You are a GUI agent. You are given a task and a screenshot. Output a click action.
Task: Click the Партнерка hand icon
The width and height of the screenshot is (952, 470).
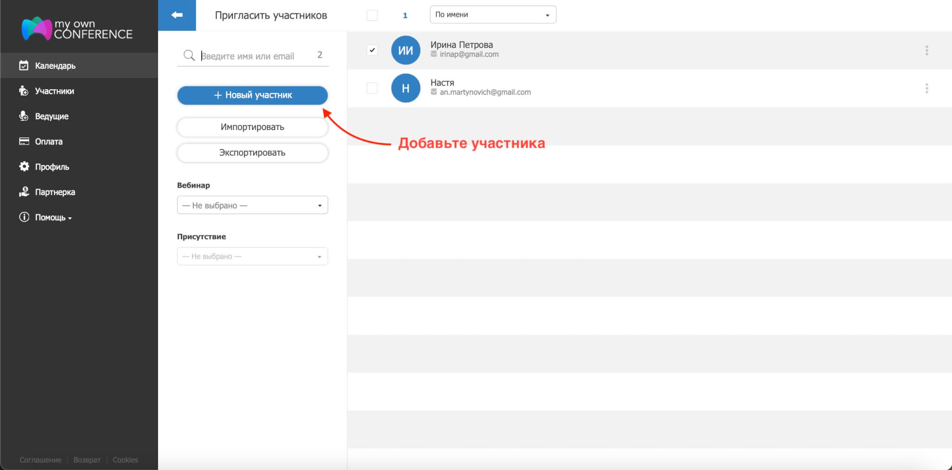click(x=24, y=192)
